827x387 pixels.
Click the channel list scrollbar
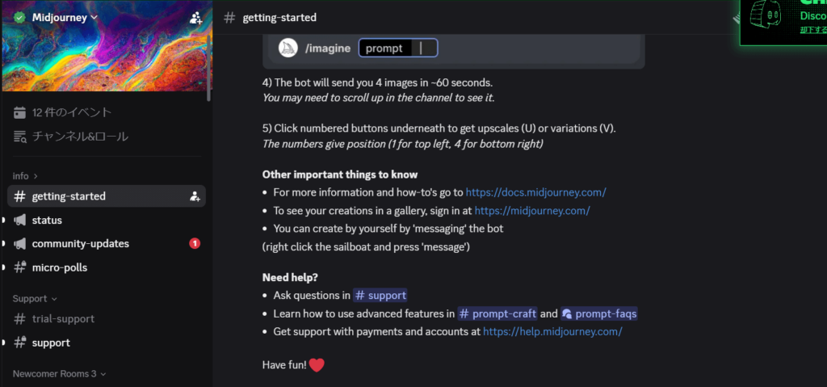coord(209,65)
